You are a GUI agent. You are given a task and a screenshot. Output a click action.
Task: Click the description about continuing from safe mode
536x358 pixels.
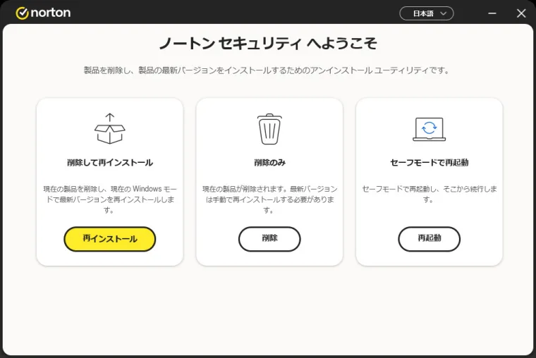point(429,194)
